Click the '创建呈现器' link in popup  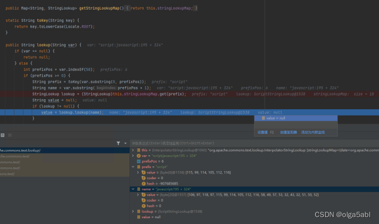[x=288, y=132]
